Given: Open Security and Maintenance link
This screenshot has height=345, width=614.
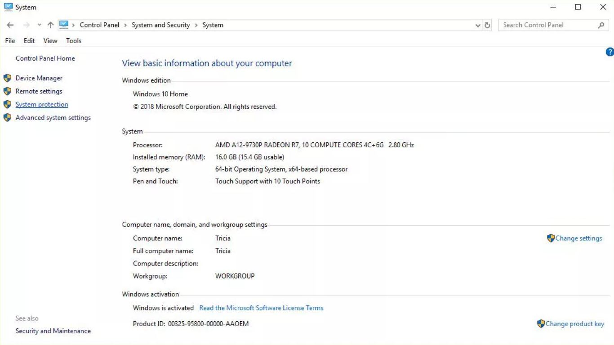Looking at the screenshot, I should (x=53, y=331).
